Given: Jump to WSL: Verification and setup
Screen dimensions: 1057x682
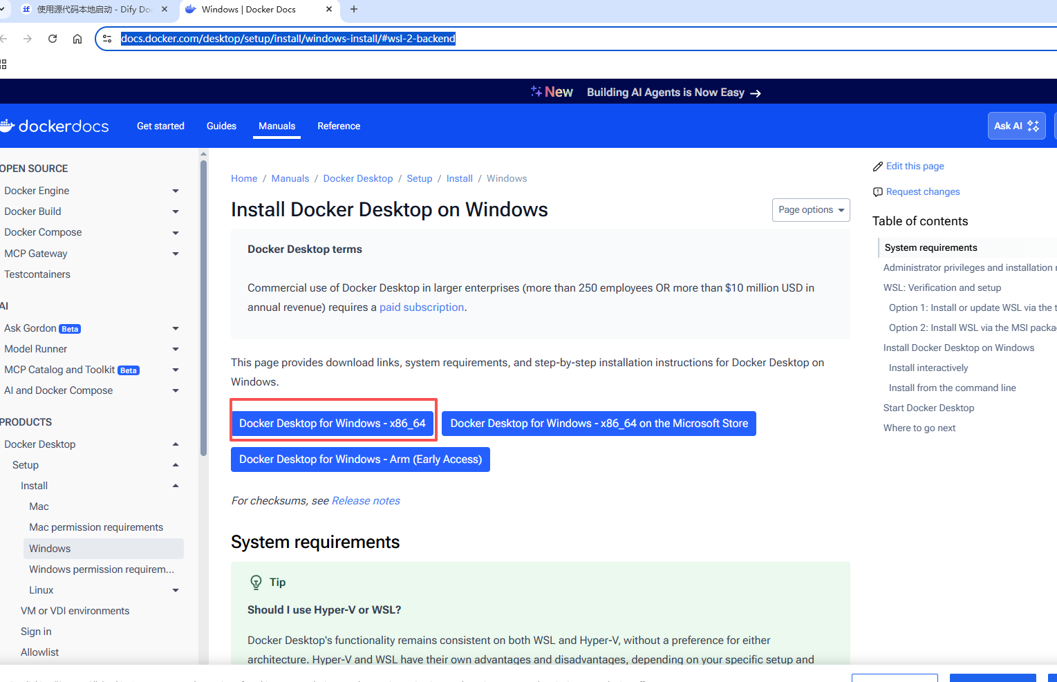Looking at the screenshot, I should pos(942,287).
